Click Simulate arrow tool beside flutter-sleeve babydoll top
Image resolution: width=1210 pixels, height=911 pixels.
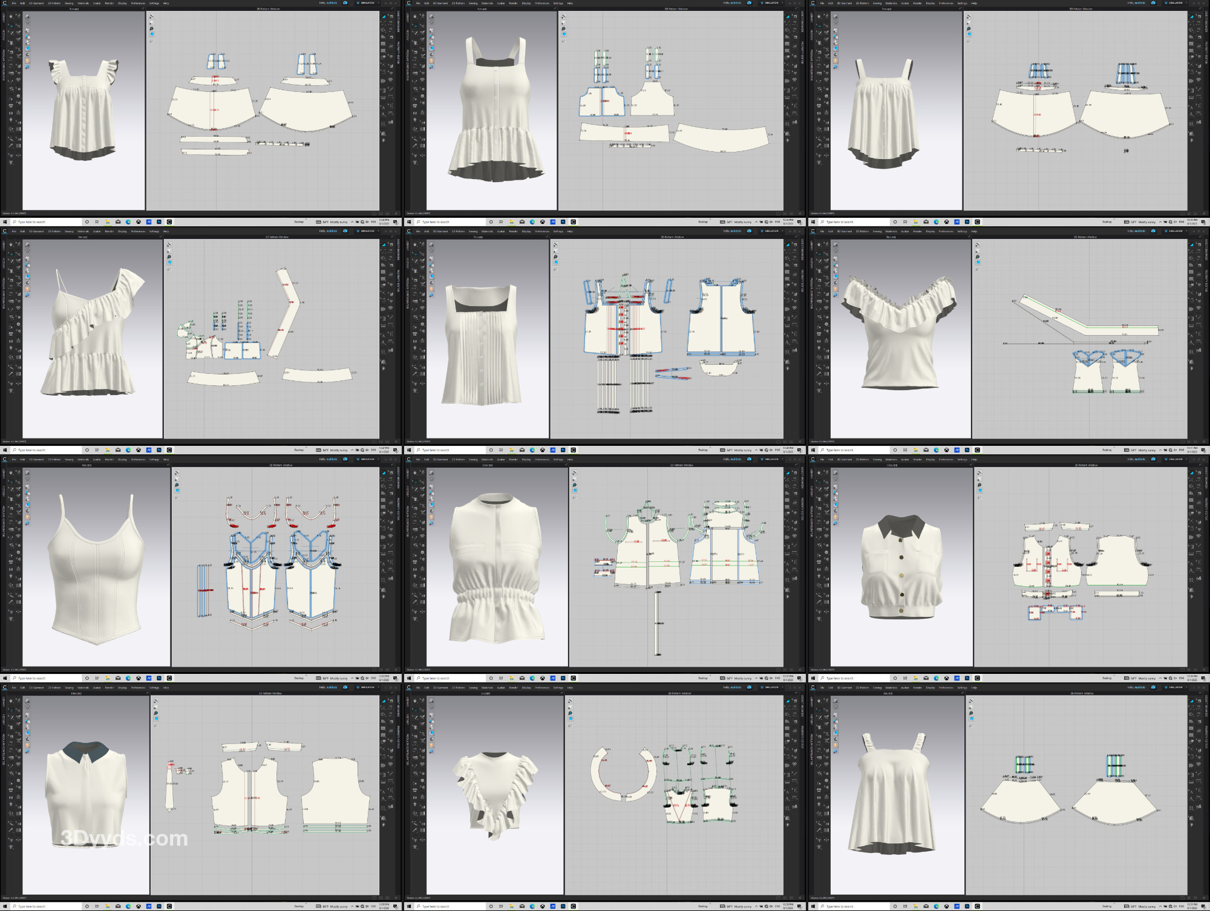pos(11,16)
